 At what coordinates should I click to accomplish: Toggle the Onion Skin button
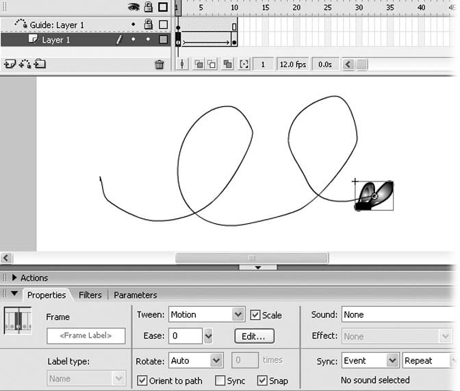[x=198, y=64]
